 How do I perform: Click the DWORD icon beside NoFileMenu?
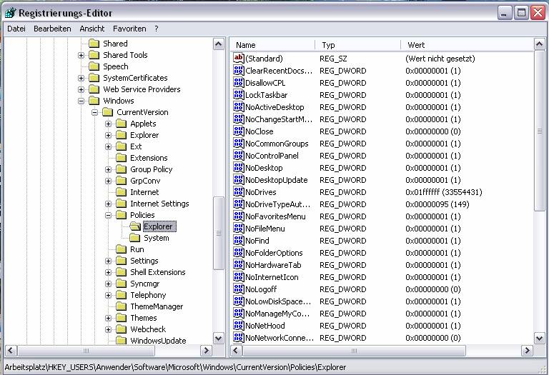(x=239, y=228)
